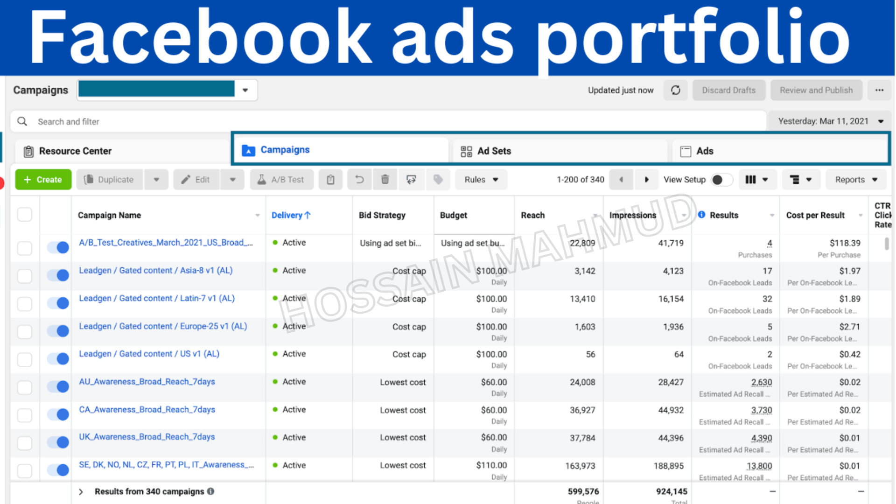The image size is (896, 504).
Task: Go to previous page arrow
Action: [x=621, y=180]
